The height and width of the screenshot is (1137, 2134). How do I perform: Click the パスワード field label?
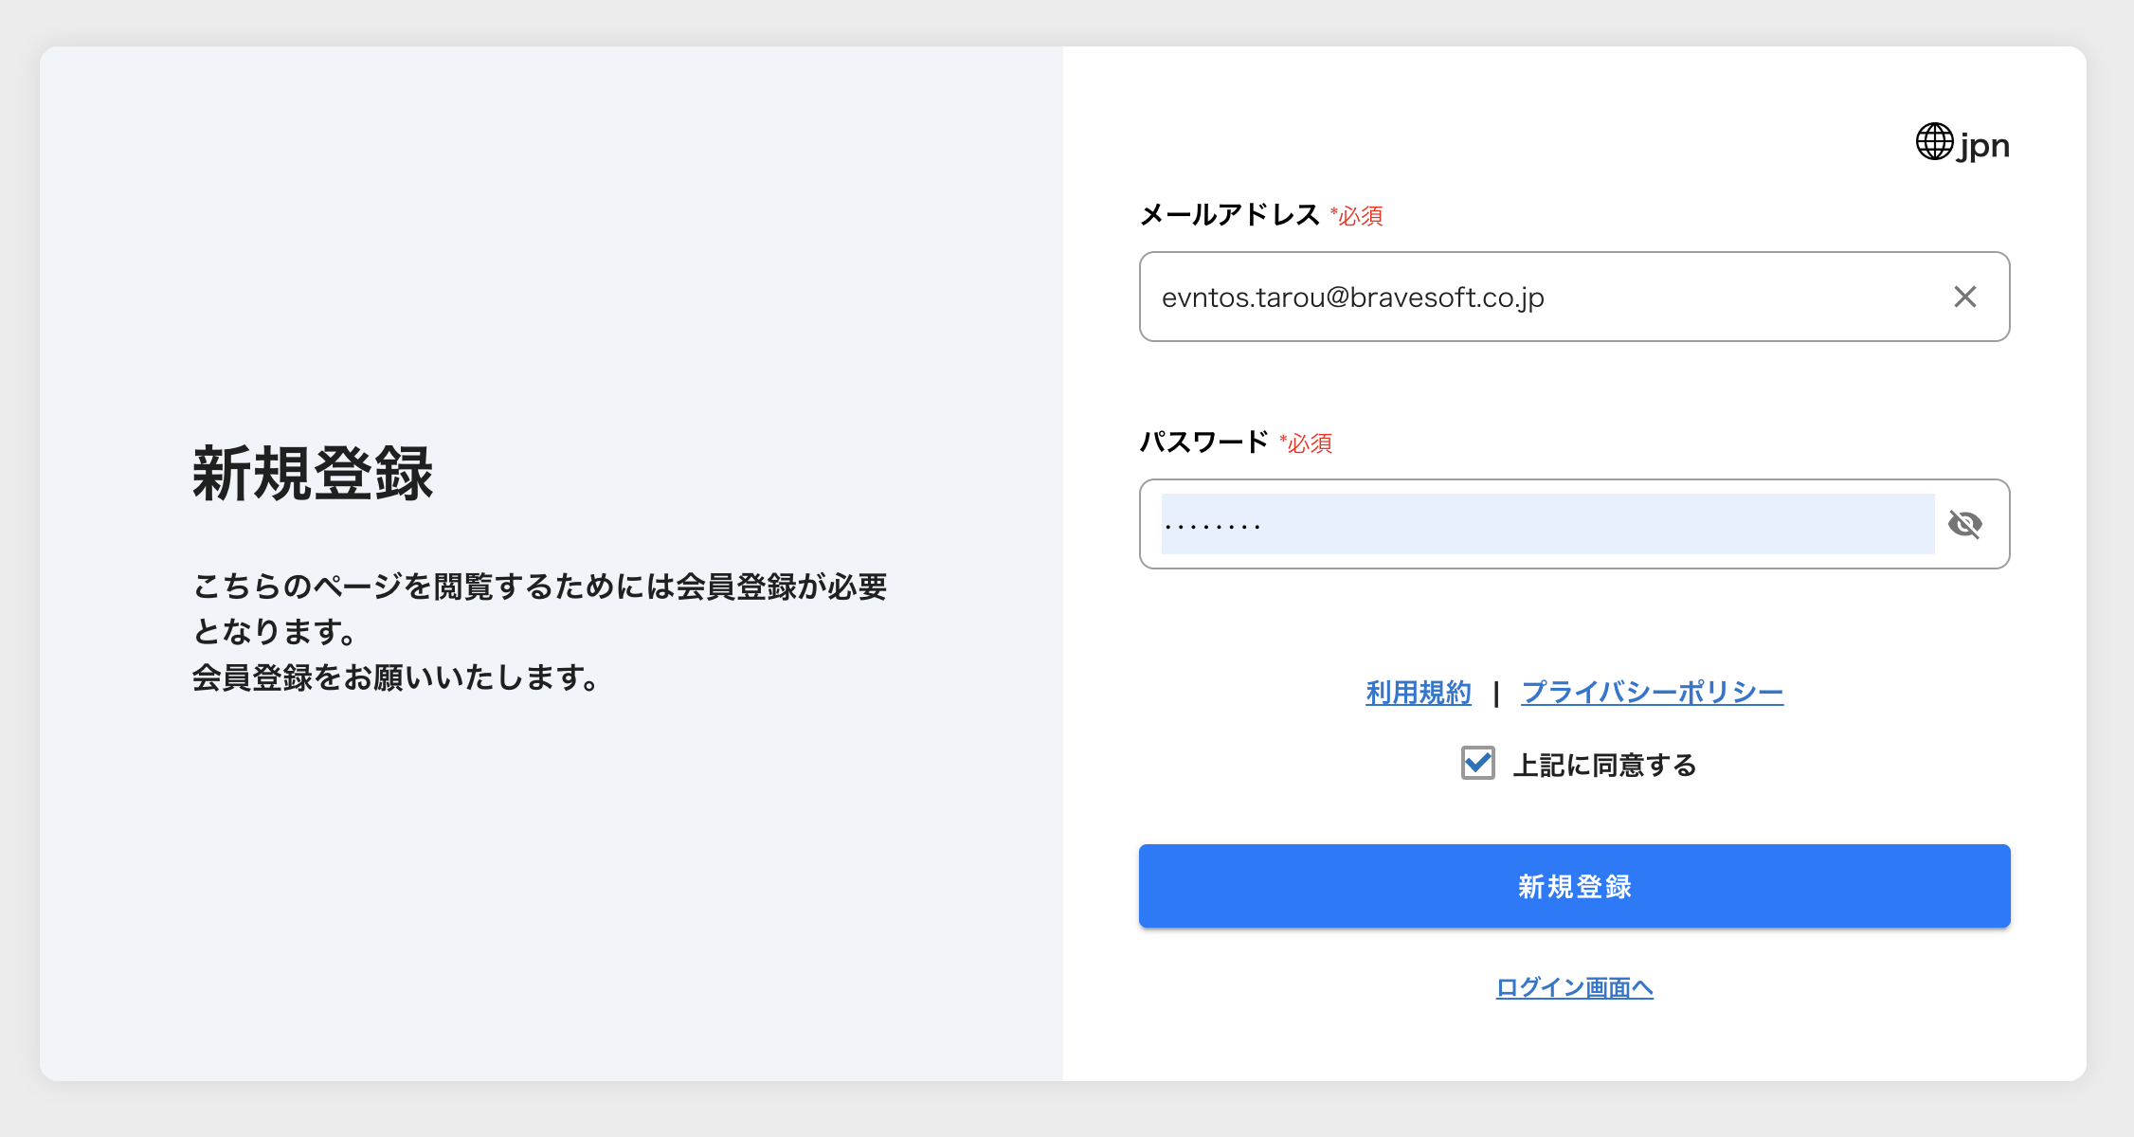point(1203,442)
